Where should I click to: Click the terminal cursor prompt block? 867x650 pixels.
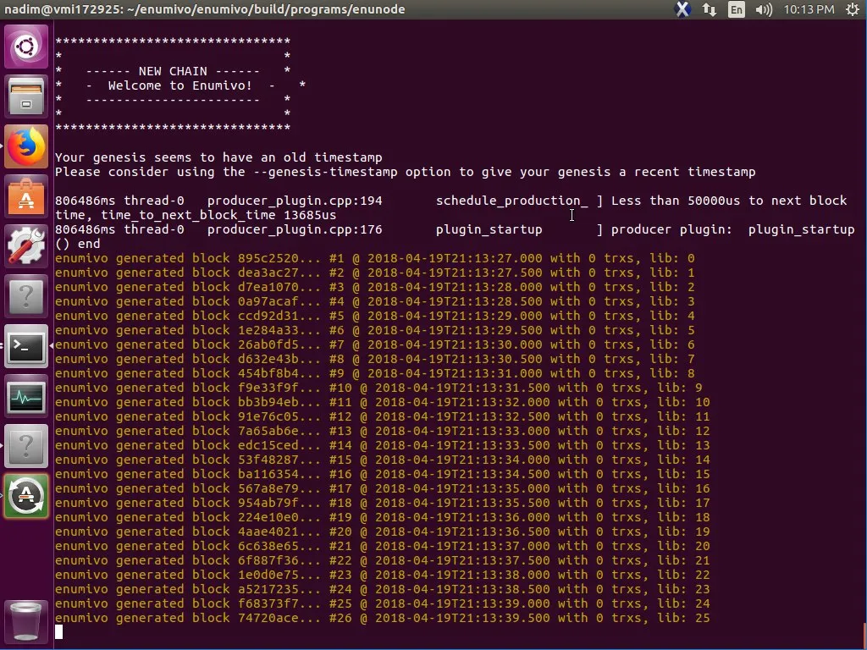(x=58, y=631)
